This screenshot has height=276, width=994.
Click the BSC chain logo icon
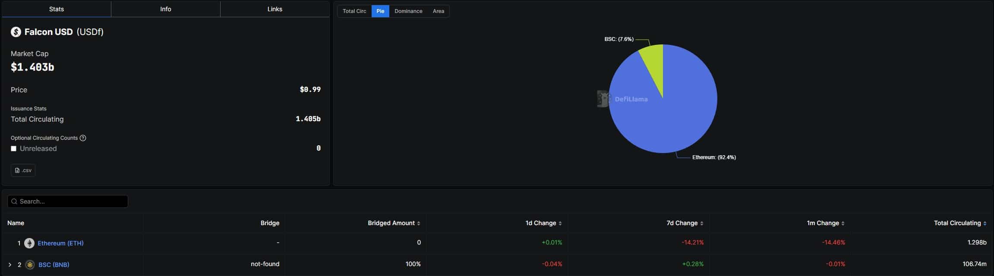30,265
